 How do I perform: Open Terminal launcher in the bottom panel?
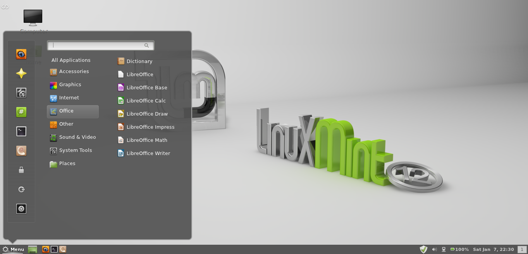[54, 249]
